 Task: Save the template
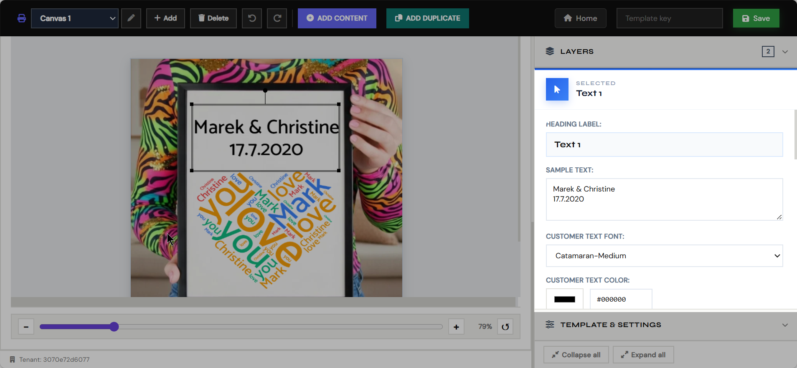coord(756,18)
